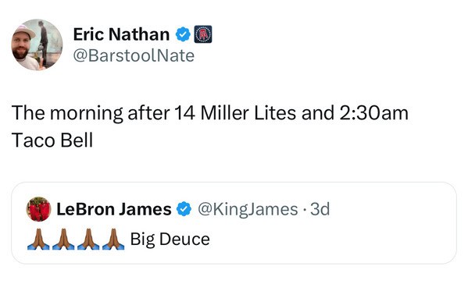Viewport: 468px width, 284px height.
Task: Click the 2:30am text in tweet
Action: (373, 113)
